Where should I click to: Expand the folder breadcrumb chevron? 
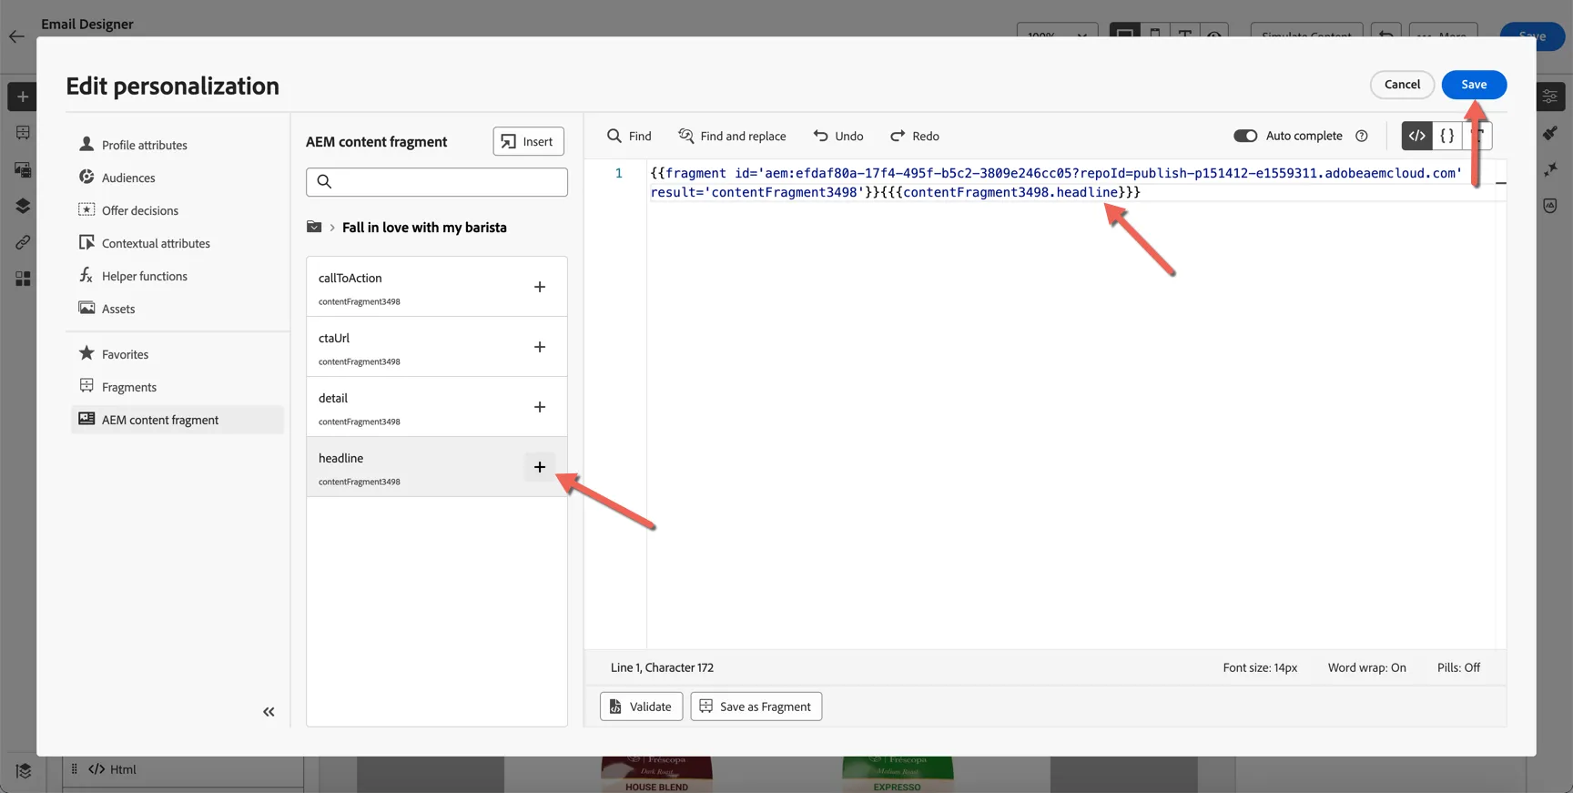pyautogui.click(x=332, y=228)
